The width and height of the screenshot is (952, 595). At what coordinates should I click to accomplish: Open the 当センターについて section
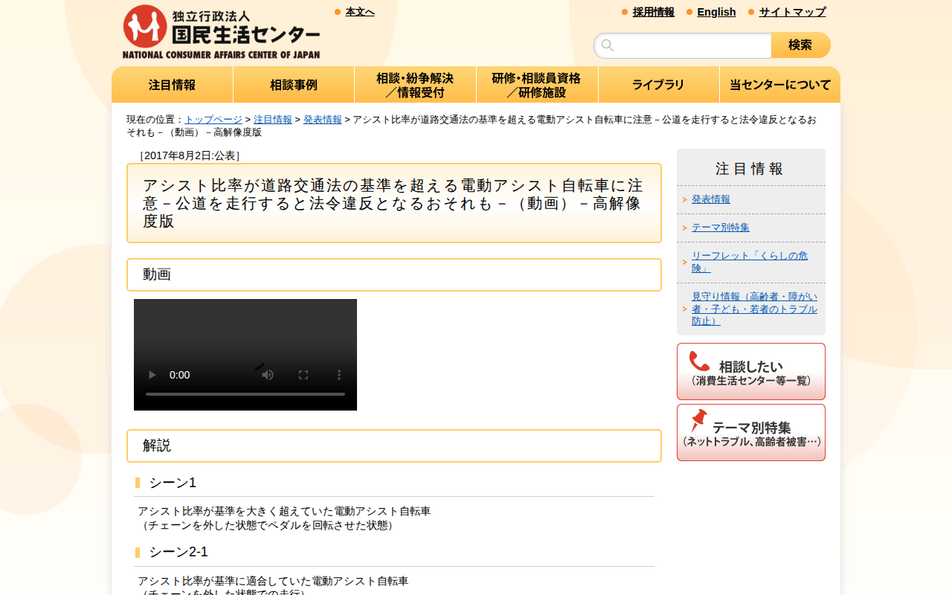(x=779, y=84)
